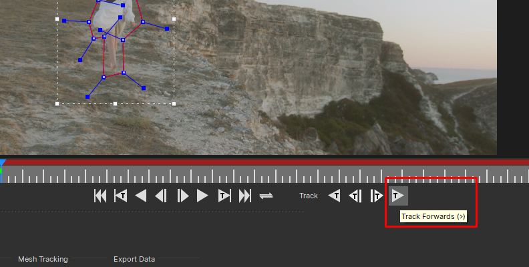Select the bottom-center handle of the dashed bounding box
The width and height of the screenshot is (529, 267).
point(115,104)
